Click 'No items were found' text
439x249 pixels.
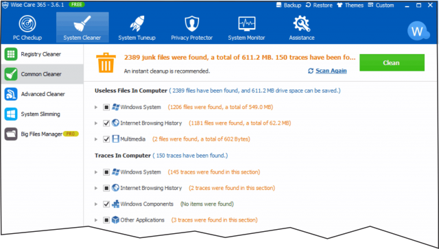click(207, 204)
